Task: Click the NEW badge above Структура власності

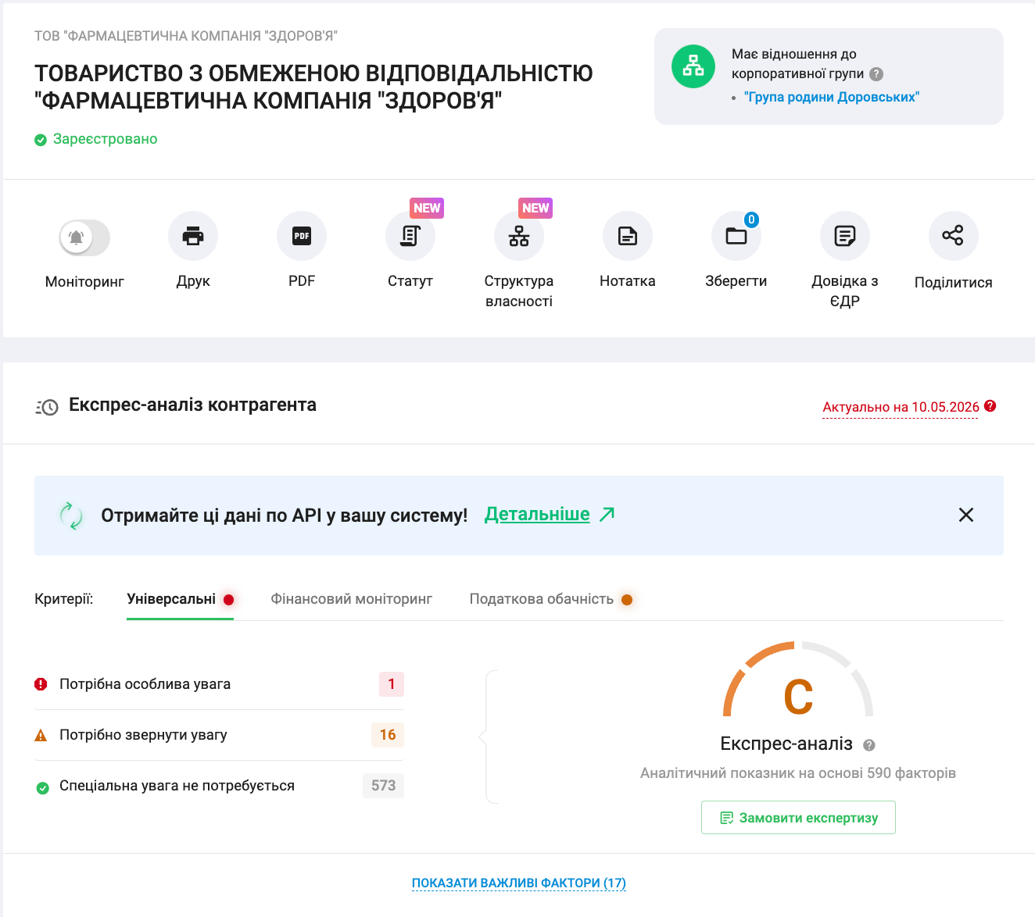Action: coord(535,208)
